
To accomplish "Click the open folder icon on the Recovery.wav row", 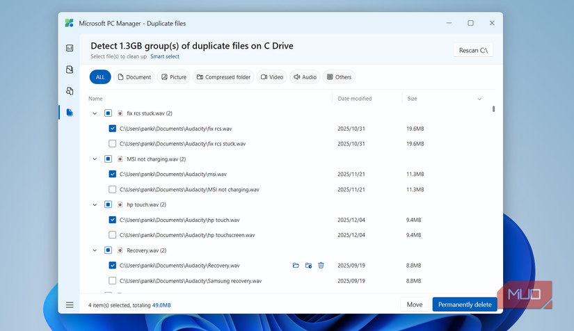I will [296, 266].
